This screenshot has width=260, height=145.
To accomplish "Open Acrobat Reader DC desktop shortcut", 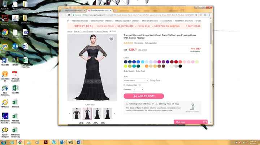I will [5, 20].
